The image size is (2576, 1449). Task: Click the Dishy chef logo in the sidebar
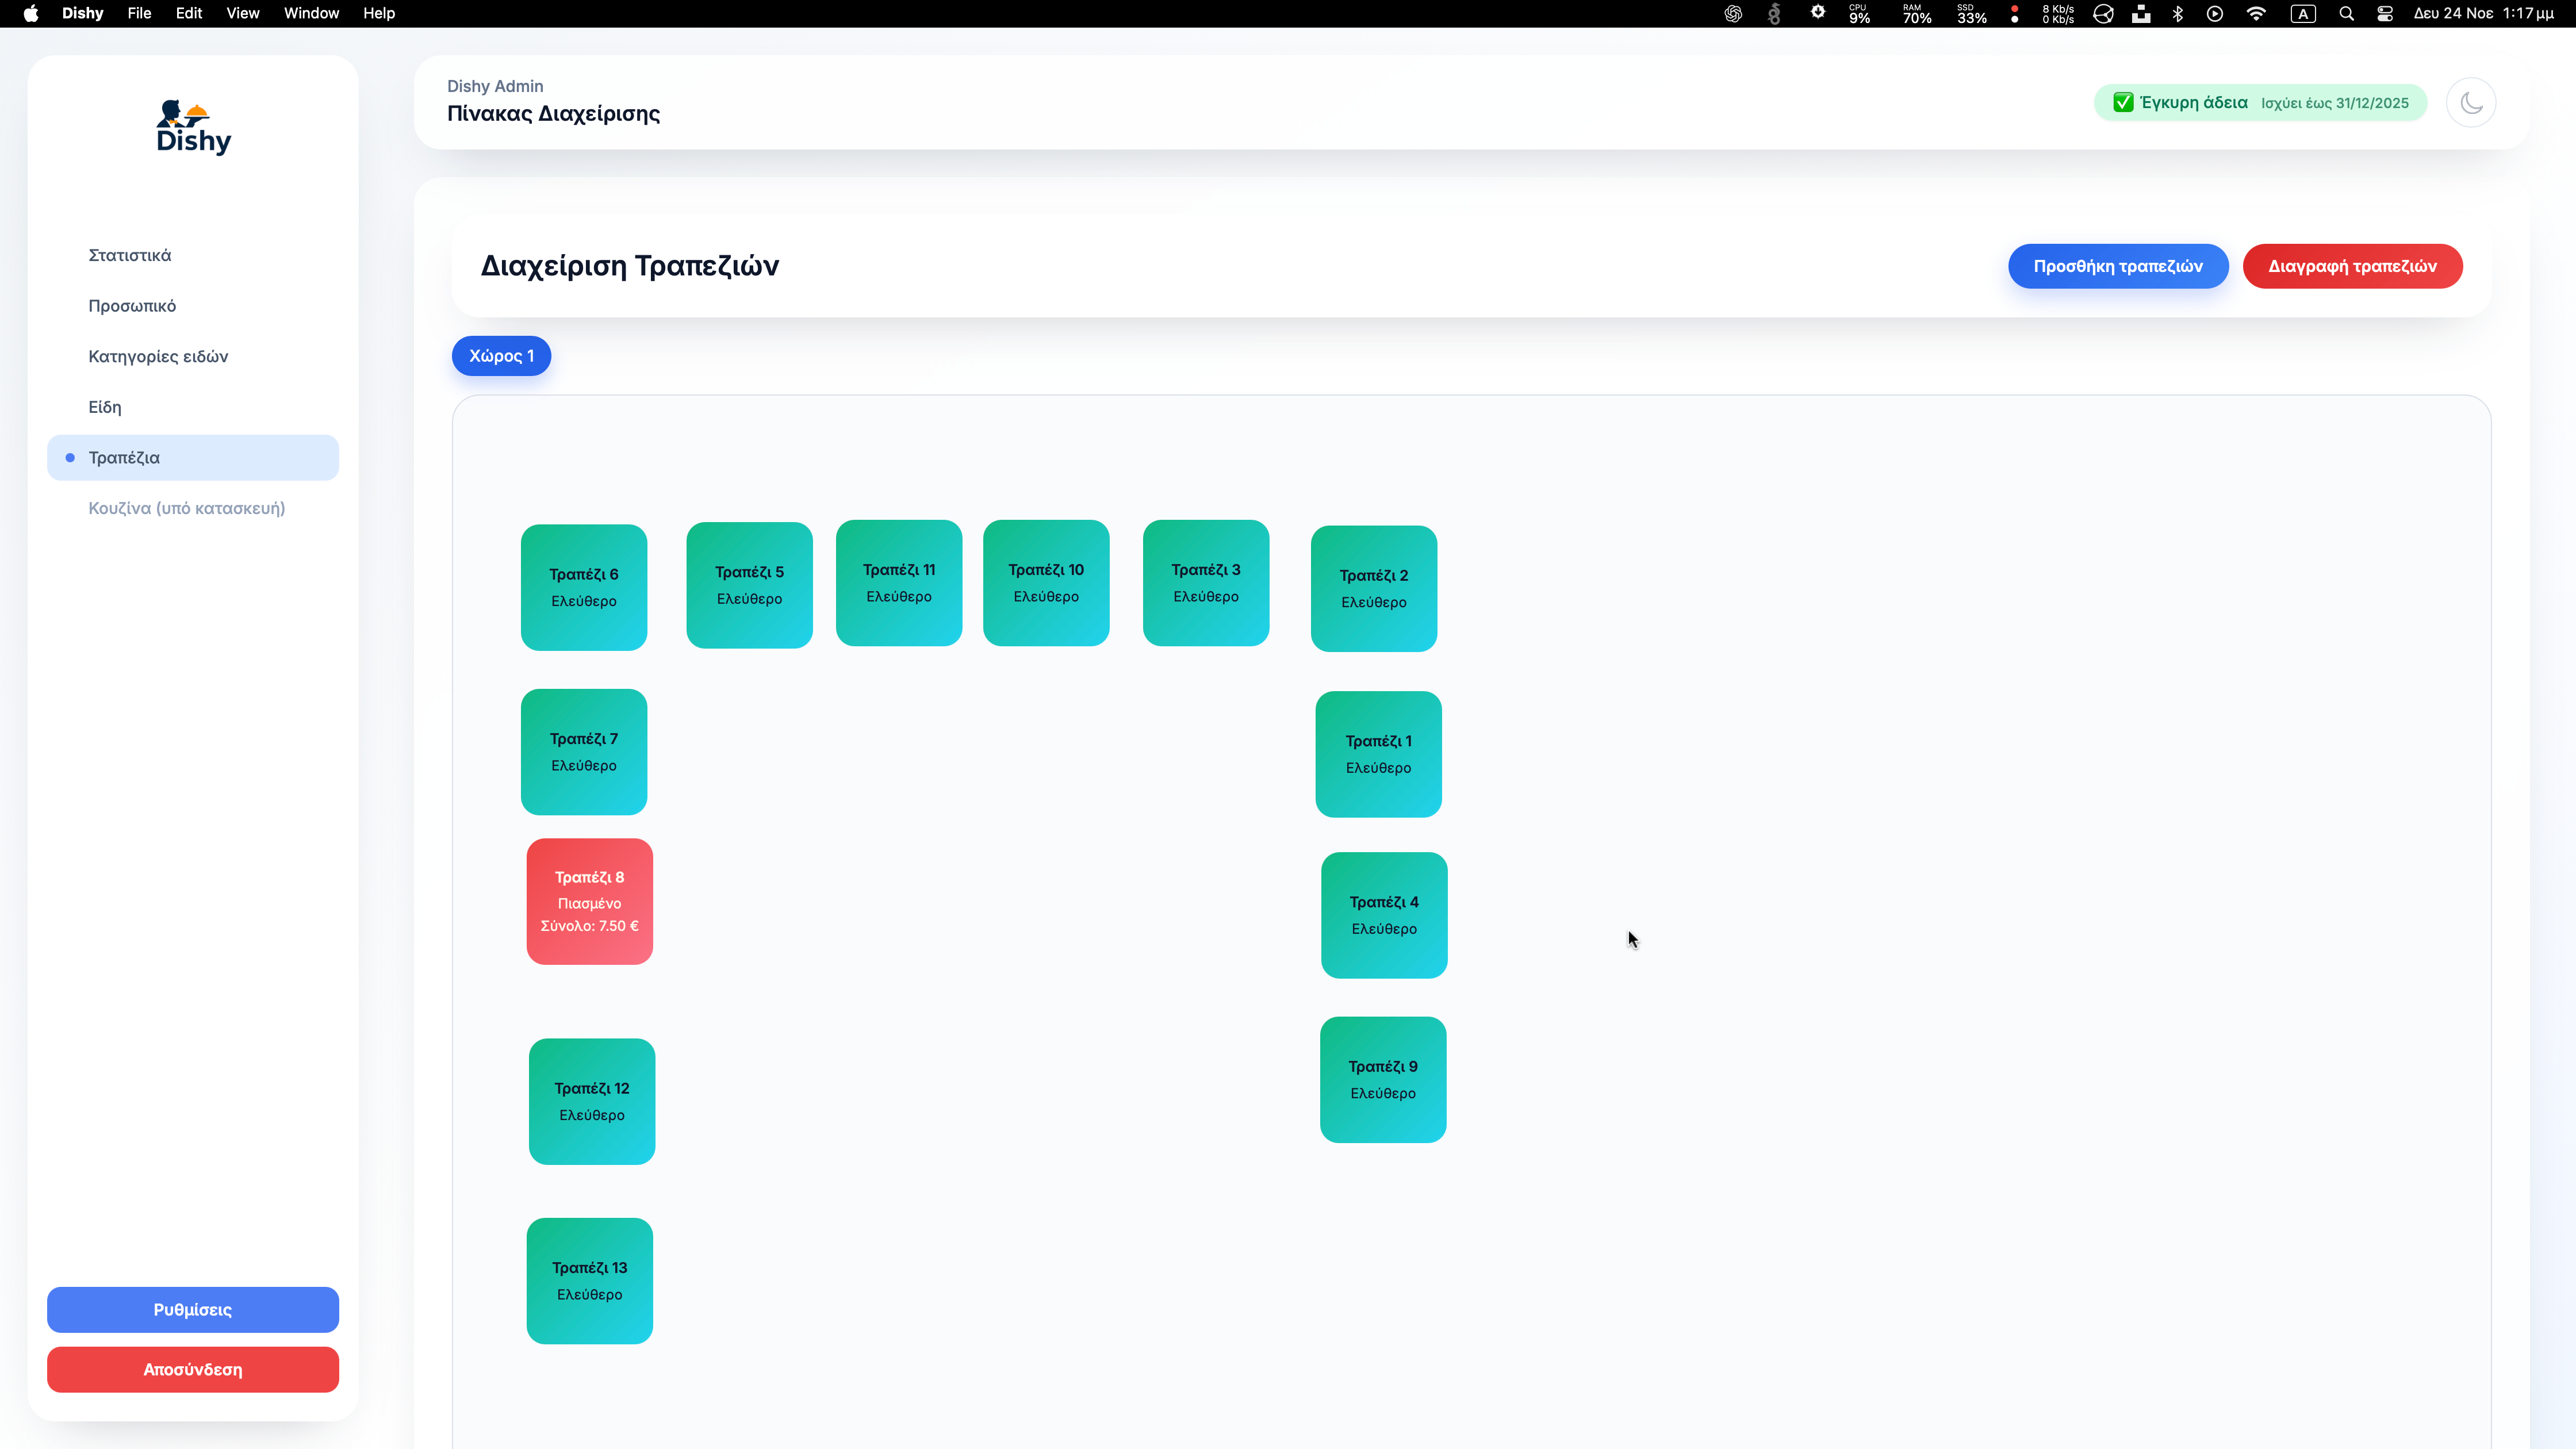(192, 126)
